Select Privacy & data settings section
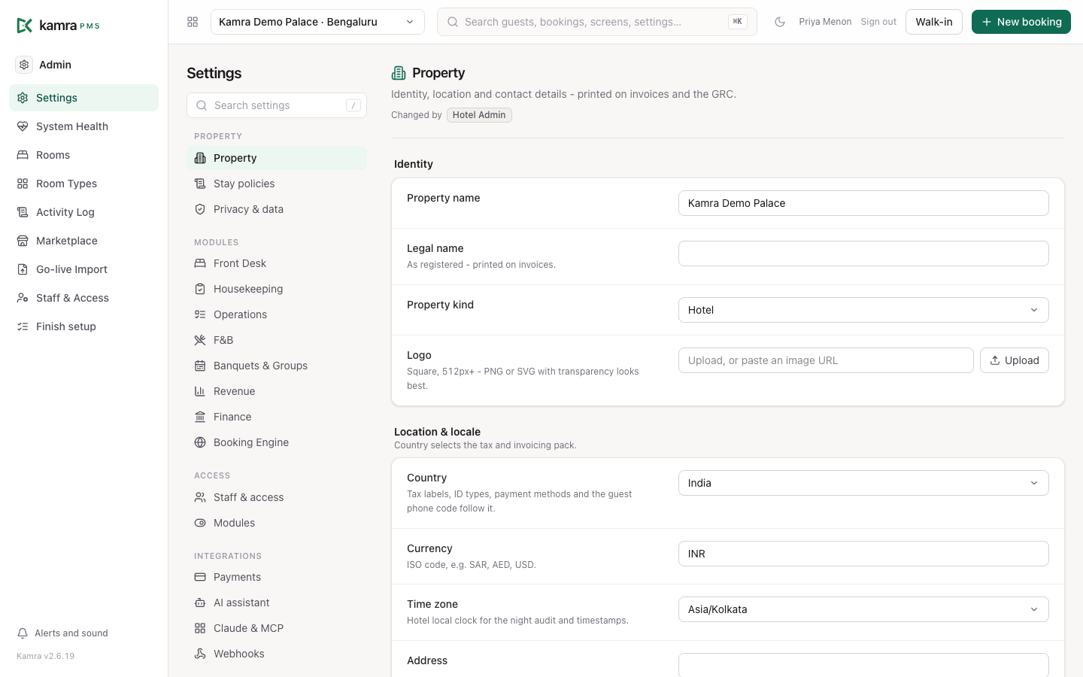The width and height of the screenshot is (1083, 677). pyautogui.click(x=277, y=209)
